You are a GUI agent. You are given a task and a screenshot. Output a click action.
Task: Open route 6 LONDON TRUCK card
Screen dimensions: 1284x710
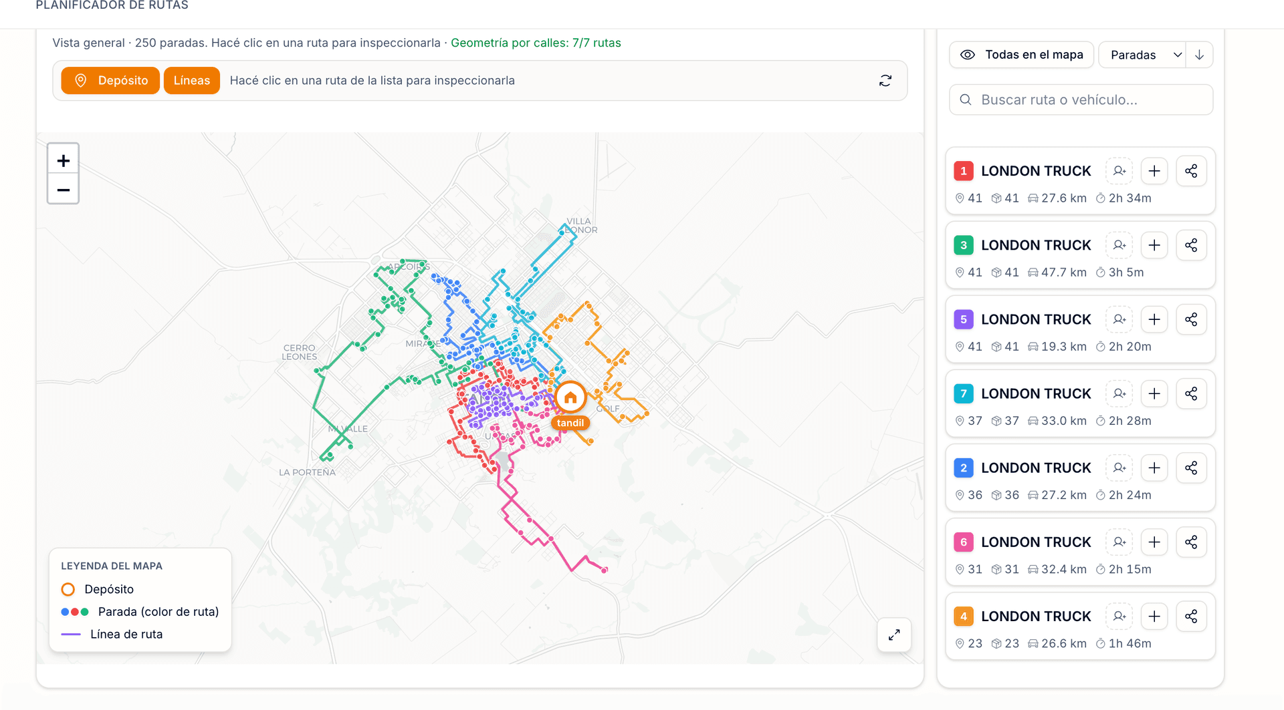(1080, 552)
